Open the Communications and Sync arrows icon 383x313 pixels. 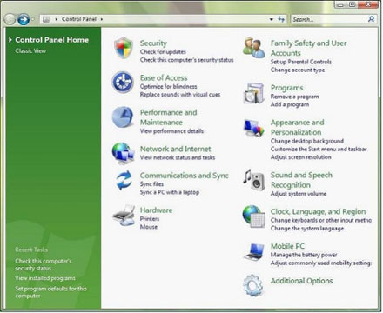(x=124, y=180)
